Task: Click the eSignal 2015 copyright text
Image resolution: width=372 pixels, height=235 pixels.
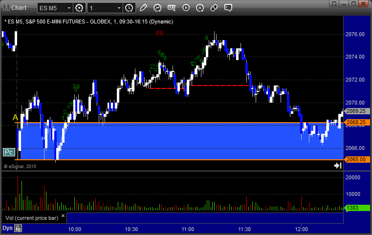Action: 20,167
